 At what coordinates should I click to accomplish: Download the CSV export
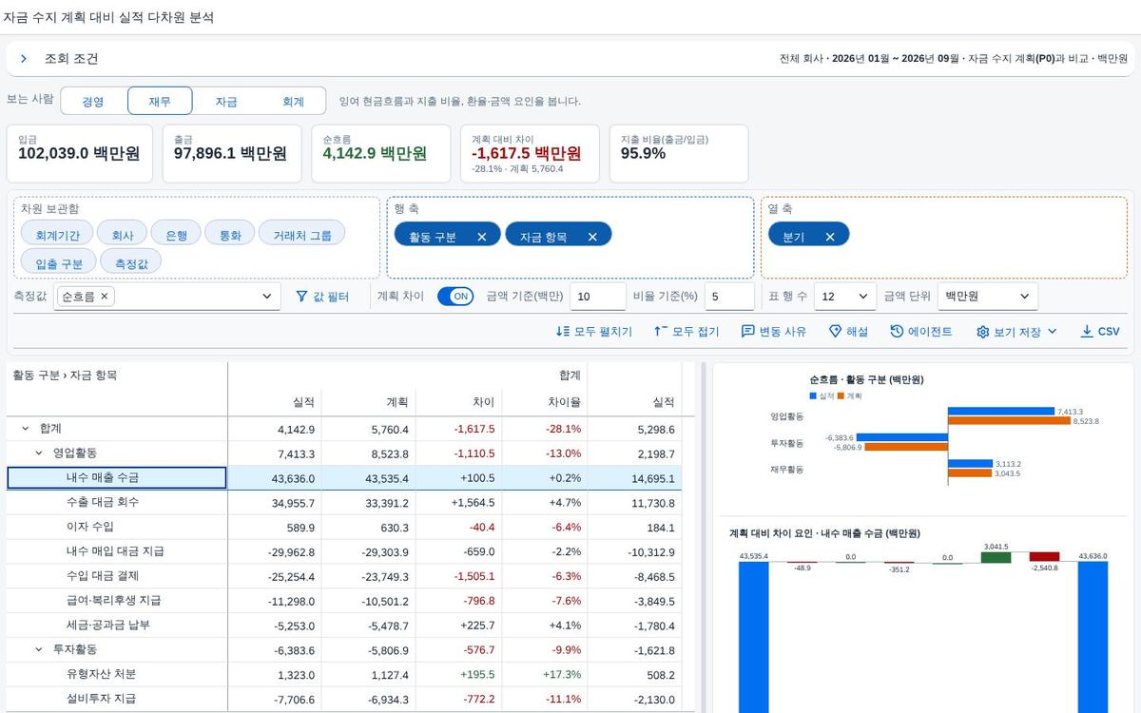click(1100, 332)
